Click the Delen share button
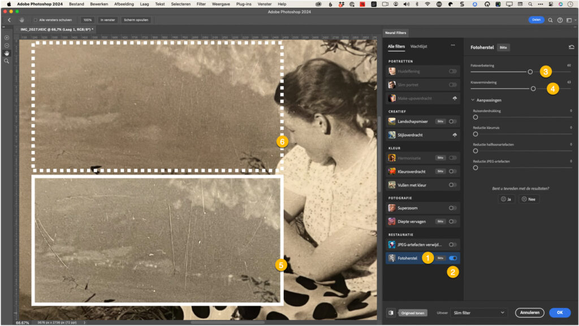This screenshot has width=579, height=326. point(536,20)
